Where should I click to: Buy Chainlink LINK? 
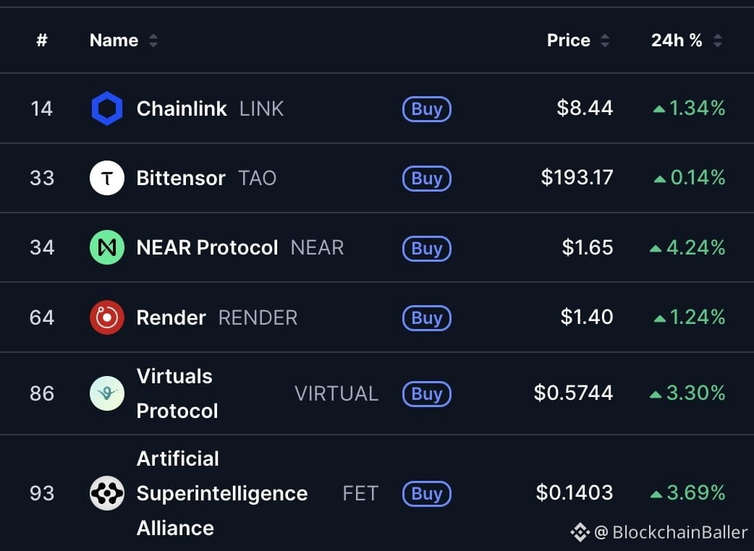point(426,109)
